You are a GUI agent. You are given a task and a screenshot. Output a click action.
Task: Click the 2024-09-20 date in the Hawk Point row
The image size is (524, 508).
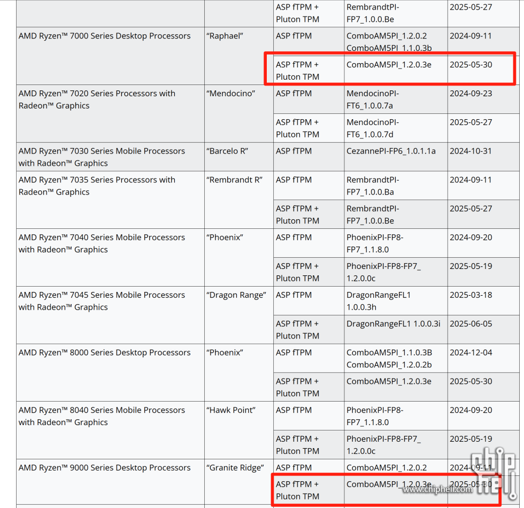point(483,415)
